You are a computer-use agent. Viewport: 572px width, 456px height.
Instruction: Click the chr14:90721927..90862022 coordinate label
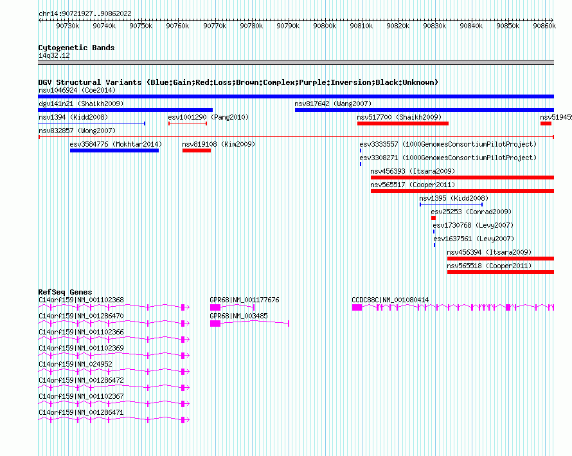[85, 14]
